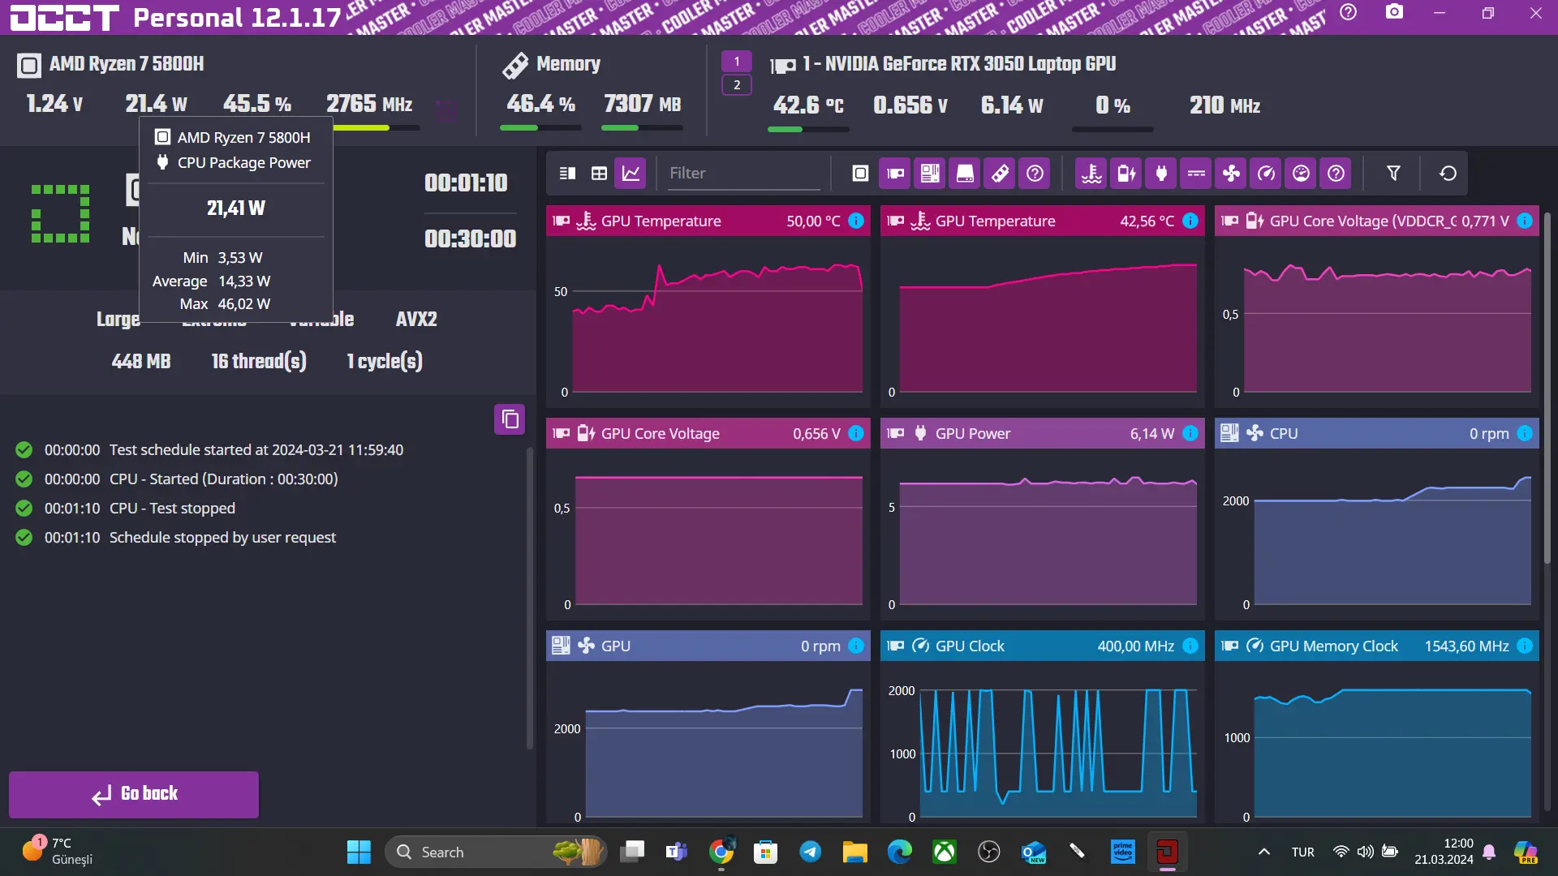Copy the test log to clipboard
Screen dimensions: 1558x876
click(510, 419)
